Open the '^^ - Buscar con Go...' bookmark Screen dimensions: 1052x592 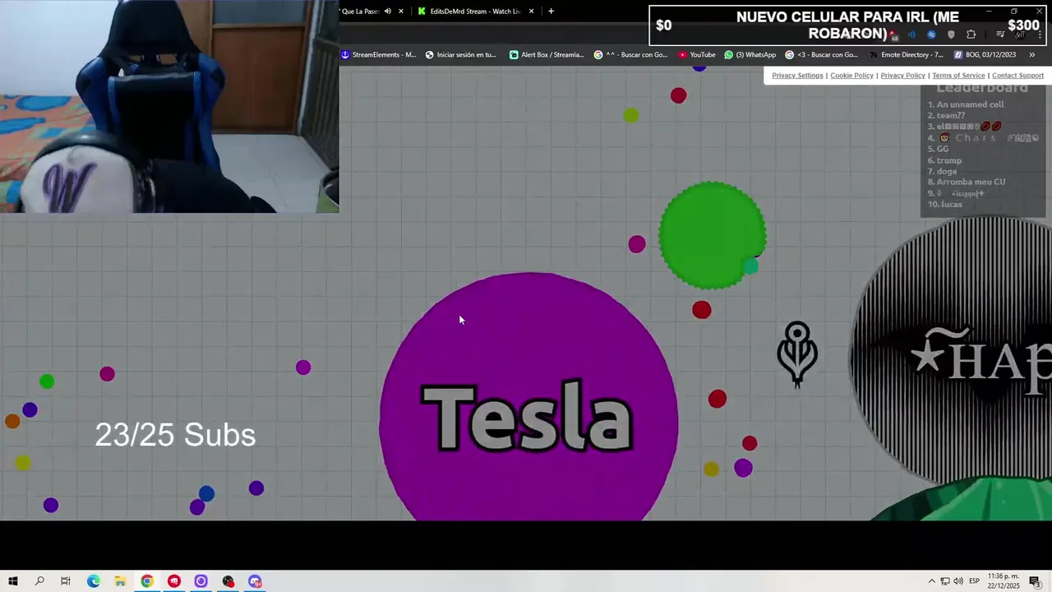(x=630, y=55)
